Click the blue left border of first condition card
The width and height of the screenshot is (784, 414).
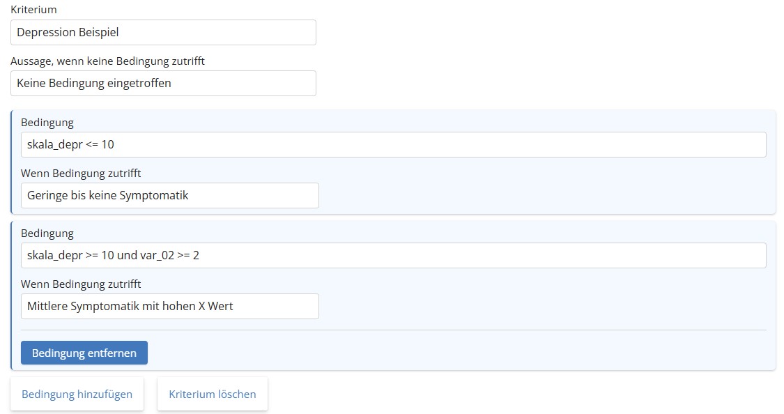click(x=11, y=162)
